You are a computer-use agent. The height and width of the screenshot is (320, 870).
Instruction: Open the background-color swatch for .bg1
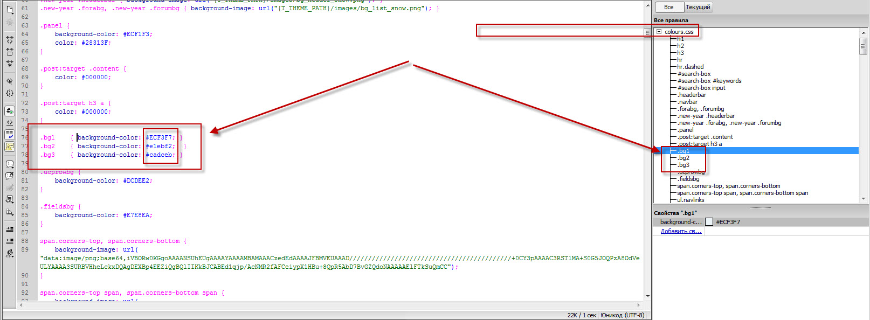tap(709, 222)
